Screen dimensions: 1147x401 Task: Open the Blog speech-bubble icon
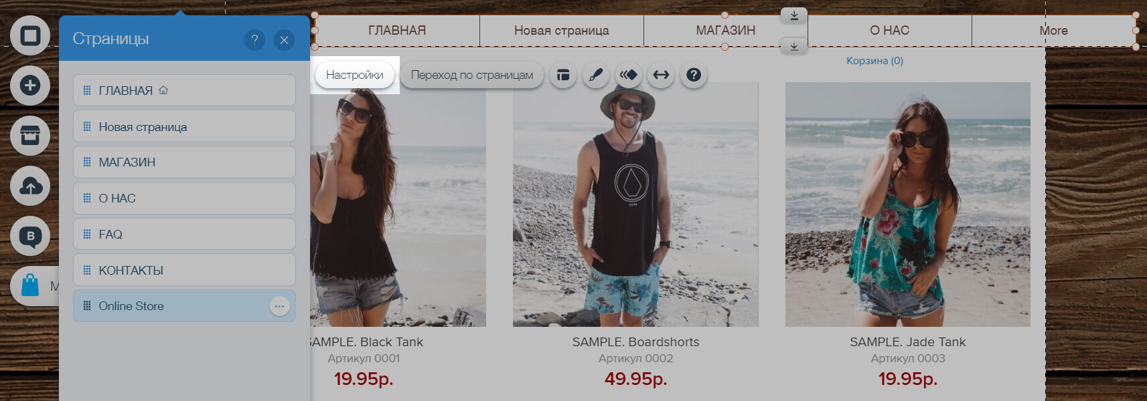30,236
